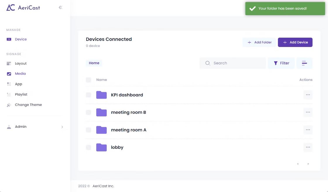Open the Layout section in sidebar

(x=20, y=63)
